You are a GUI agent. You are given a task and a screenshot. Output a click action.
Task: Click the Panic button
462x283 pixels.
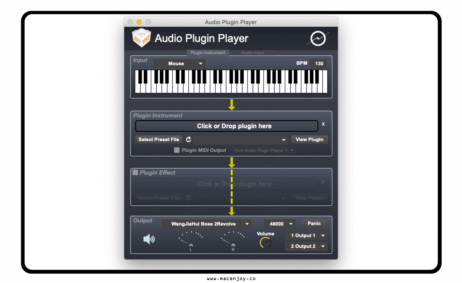[314, 223]
